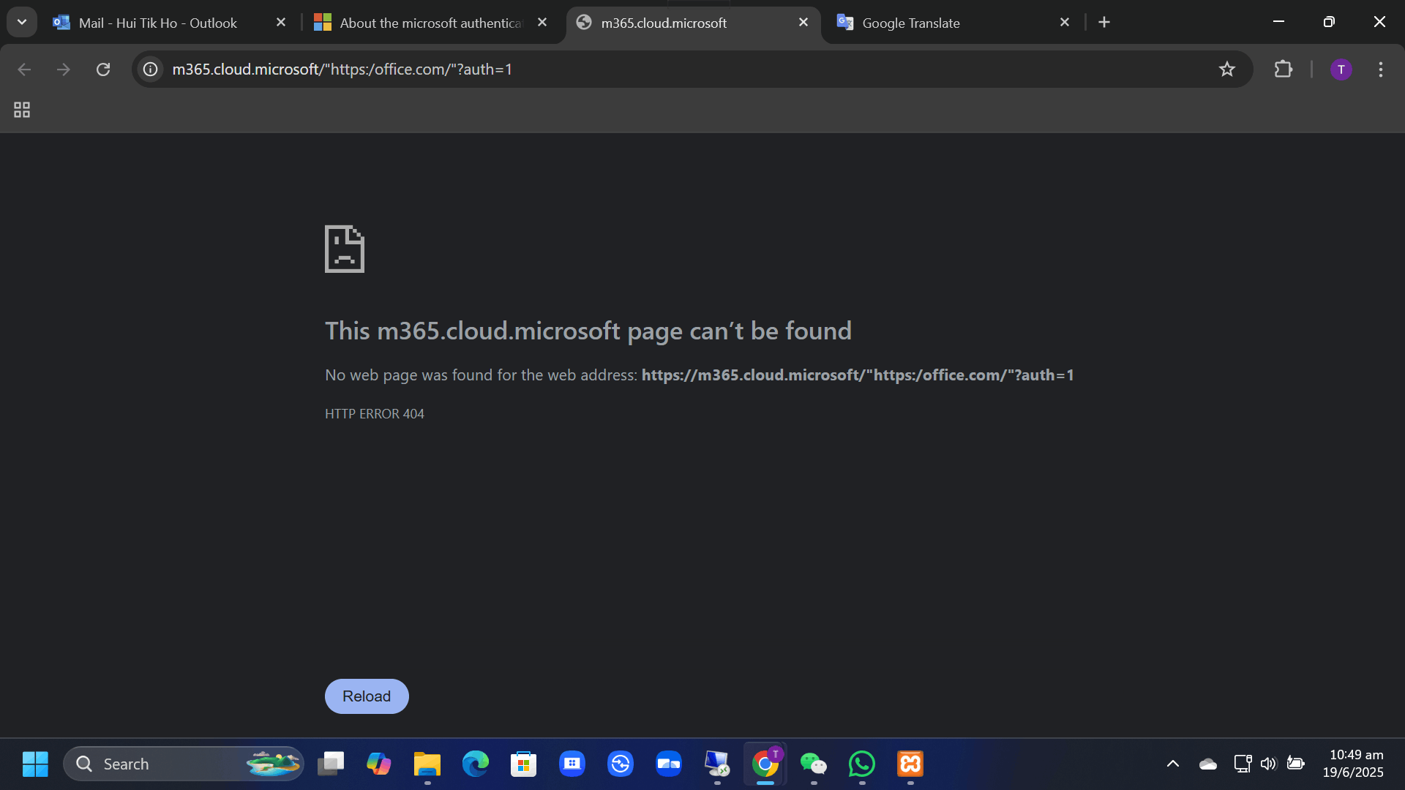Open the extensions puzzle icon
Image resolution: width=1405 pixels, height=790 pixels.
(x=1284, y=69)
